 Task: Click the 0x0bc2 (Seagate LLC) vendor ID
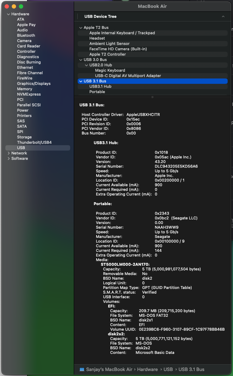[x=176, y=218]
